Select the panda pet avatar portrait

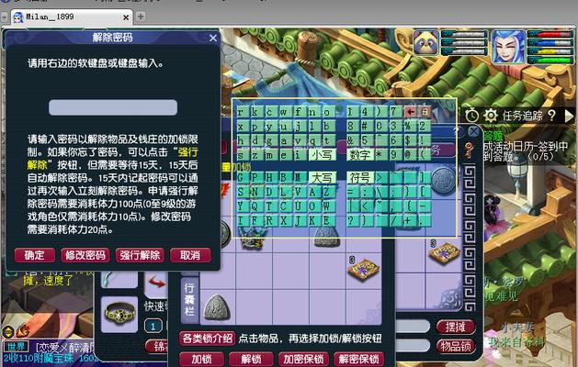[x=426, y=42]
